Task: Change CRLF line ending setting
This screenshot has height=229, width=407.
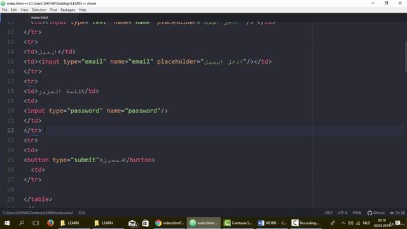Action: [x=328, y=212]
